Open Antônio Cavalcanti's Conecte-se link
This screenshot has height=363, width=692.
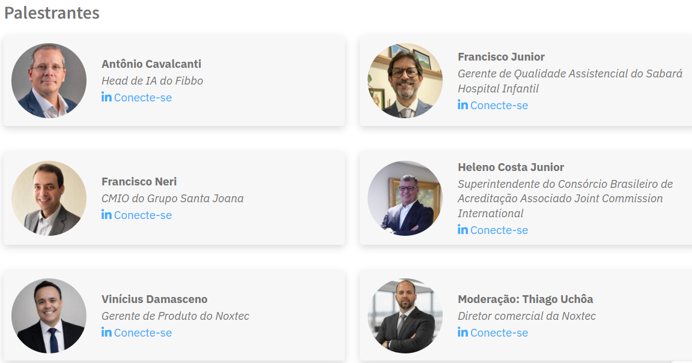click(143, 98)
